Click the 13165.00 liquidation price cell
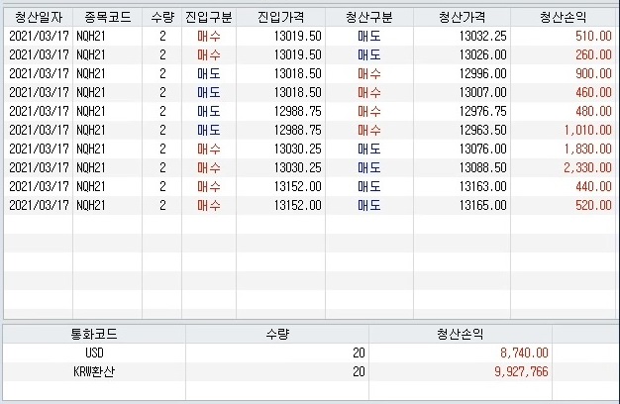Screen dimensions: 620x404 [486, 205]
